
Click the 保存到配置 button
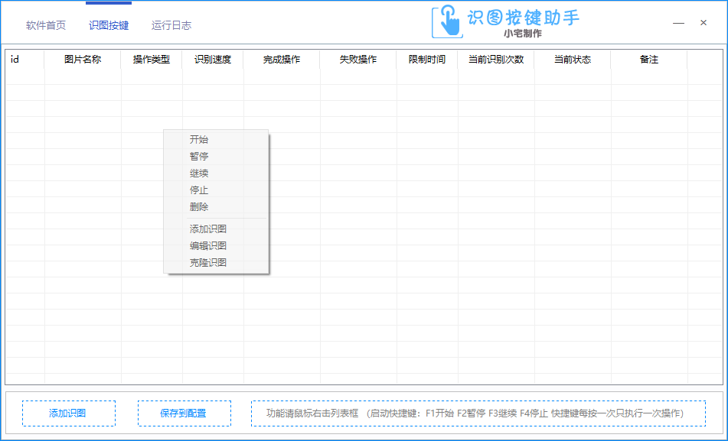(x=184, y=413)
